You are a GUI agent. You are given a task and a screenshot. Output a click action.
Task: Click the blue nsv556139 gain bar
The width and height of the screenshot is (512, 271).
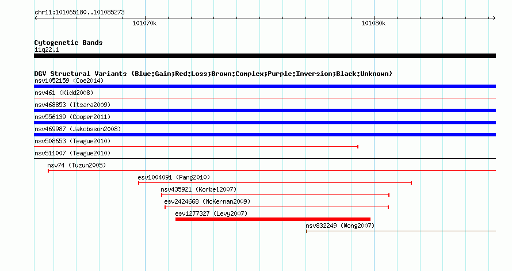(265, 123)
